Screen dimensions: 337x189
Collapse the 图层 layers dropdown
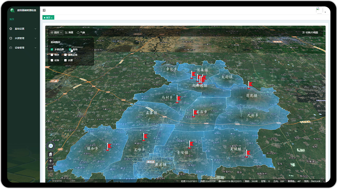56,32
